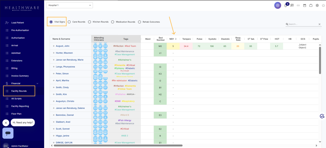This screenshot has width=326, height=148.
Task: Select the Care Rounds radio button
Action: pos(69,22)
